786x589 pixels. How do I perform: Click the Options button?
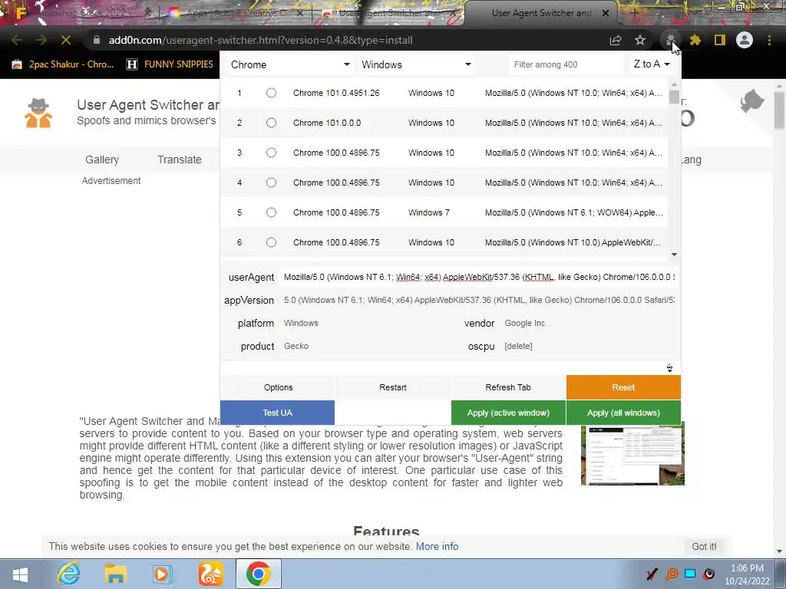pyautogui.click(x=278, y=387)
